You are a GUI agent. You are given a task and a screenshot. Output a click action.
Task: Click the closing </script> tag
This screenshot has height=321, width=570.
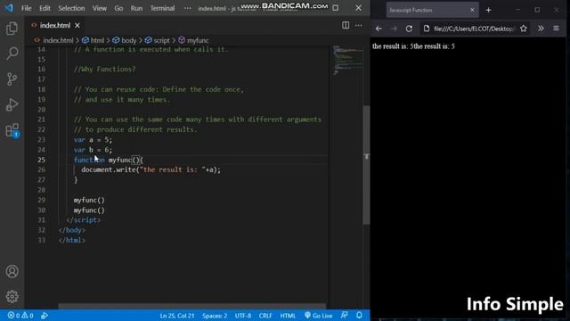(84, 220)
